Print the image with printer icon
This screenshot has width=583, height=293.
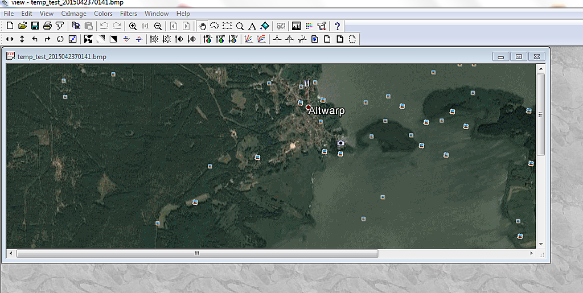pos(47,26)
